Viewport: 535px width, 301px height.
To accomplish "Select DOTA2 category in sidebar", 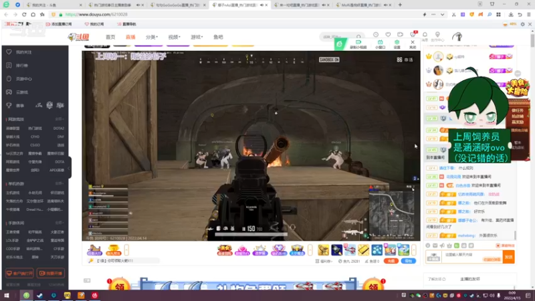I will [x=58, y=128].
